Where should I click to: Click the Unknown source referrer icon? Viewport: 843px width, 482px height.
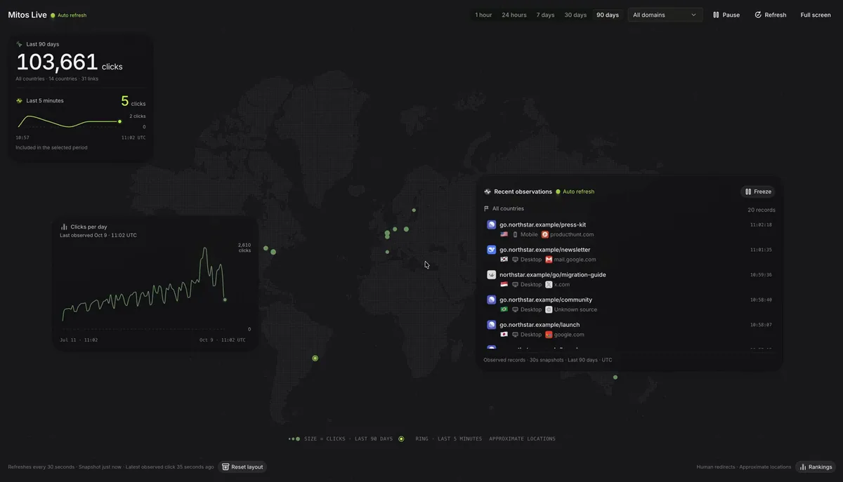[549, 309]
